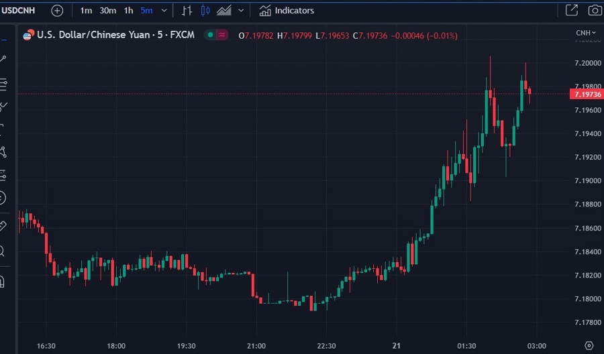Click the 01:30 time axis label
Viewport: 604px width, 354px height.
click(x=466, y=346)
